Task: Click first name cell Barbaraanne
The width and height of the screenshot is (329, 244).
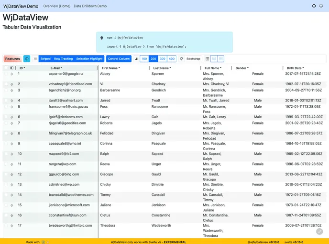Action: pos(110,90)
